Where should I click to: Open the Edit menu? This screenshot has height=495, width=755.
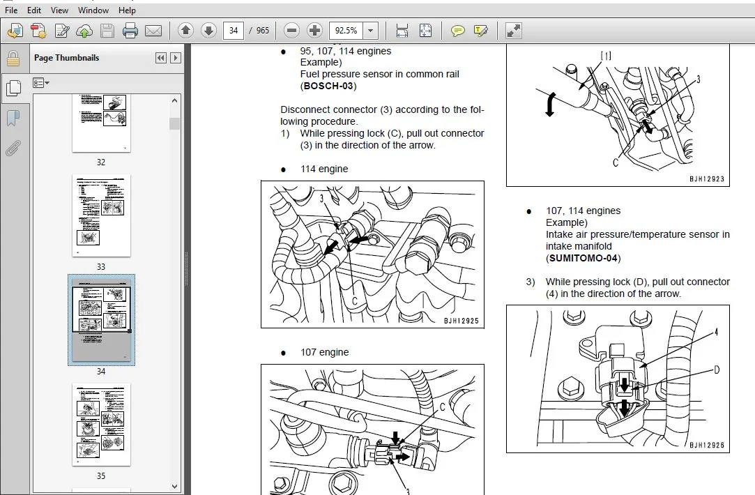[x=33, y=10]
